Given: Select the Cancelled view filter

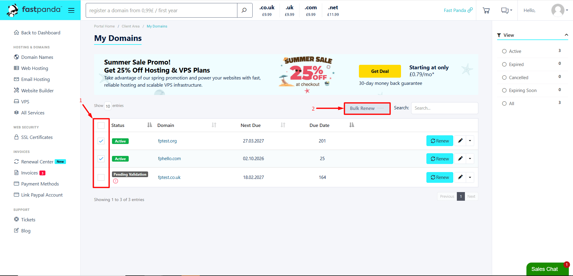Looking at the screenshot, I should pyautogui.click(x=504, y=78).
